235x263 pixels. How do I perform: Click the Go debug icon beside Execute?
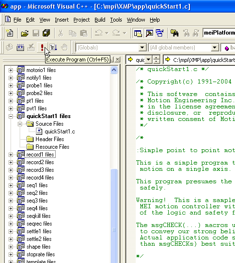point(54,48)
